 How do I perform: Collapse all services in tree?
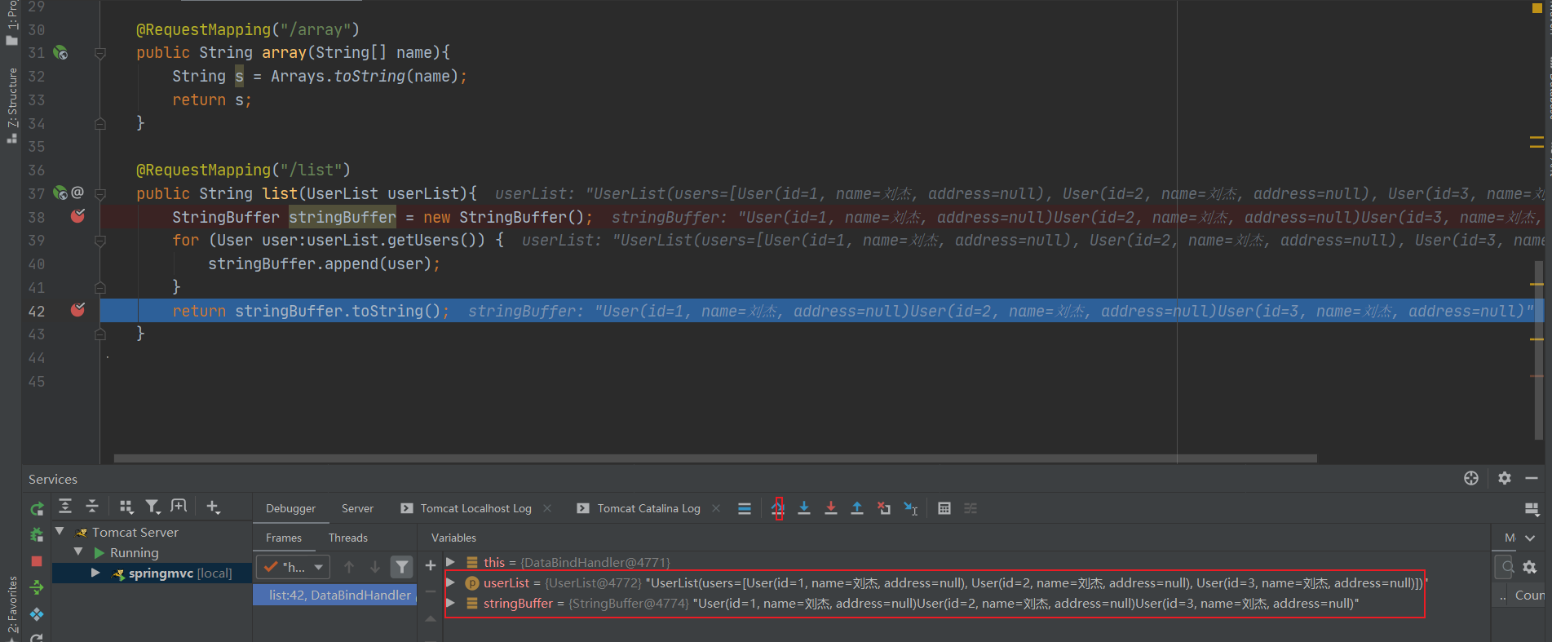click(x=92, y=507)
